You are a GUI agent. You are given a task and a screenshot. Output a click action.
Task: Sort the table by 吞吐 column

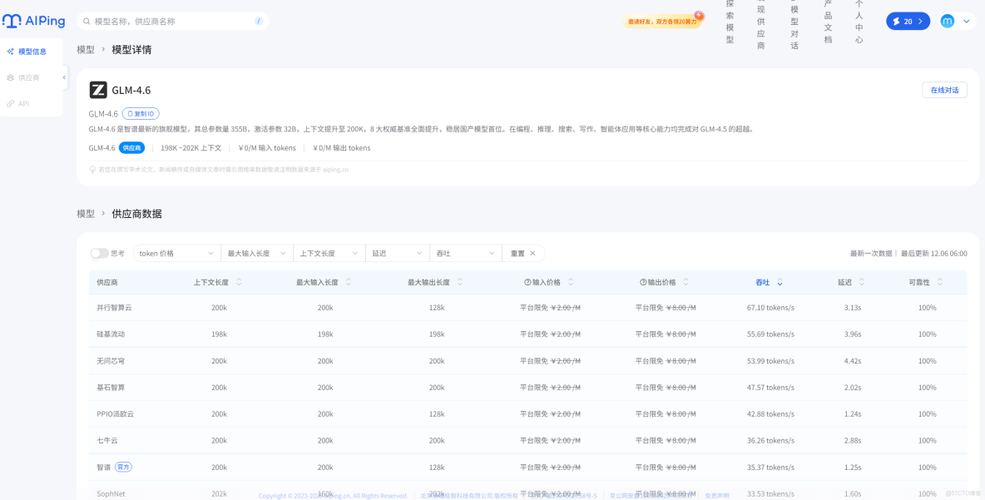point(767,282)
